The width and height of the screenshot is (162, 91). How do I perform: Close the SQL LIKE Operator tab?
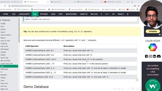(48, 2)
